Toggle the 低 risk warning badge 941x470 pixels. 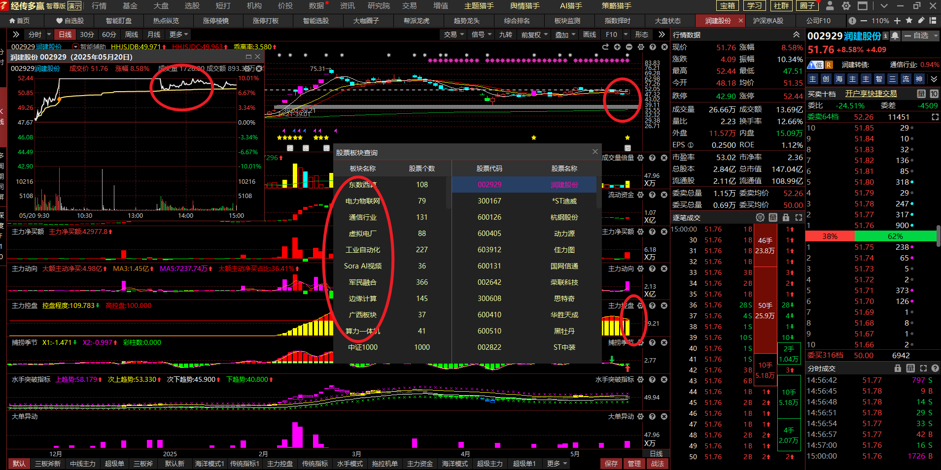[x=815, y=65]
